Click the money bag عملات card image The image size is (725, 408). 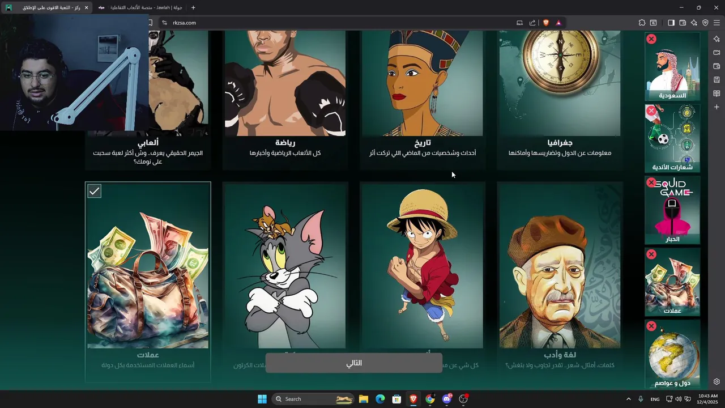[x=148, y=266]
